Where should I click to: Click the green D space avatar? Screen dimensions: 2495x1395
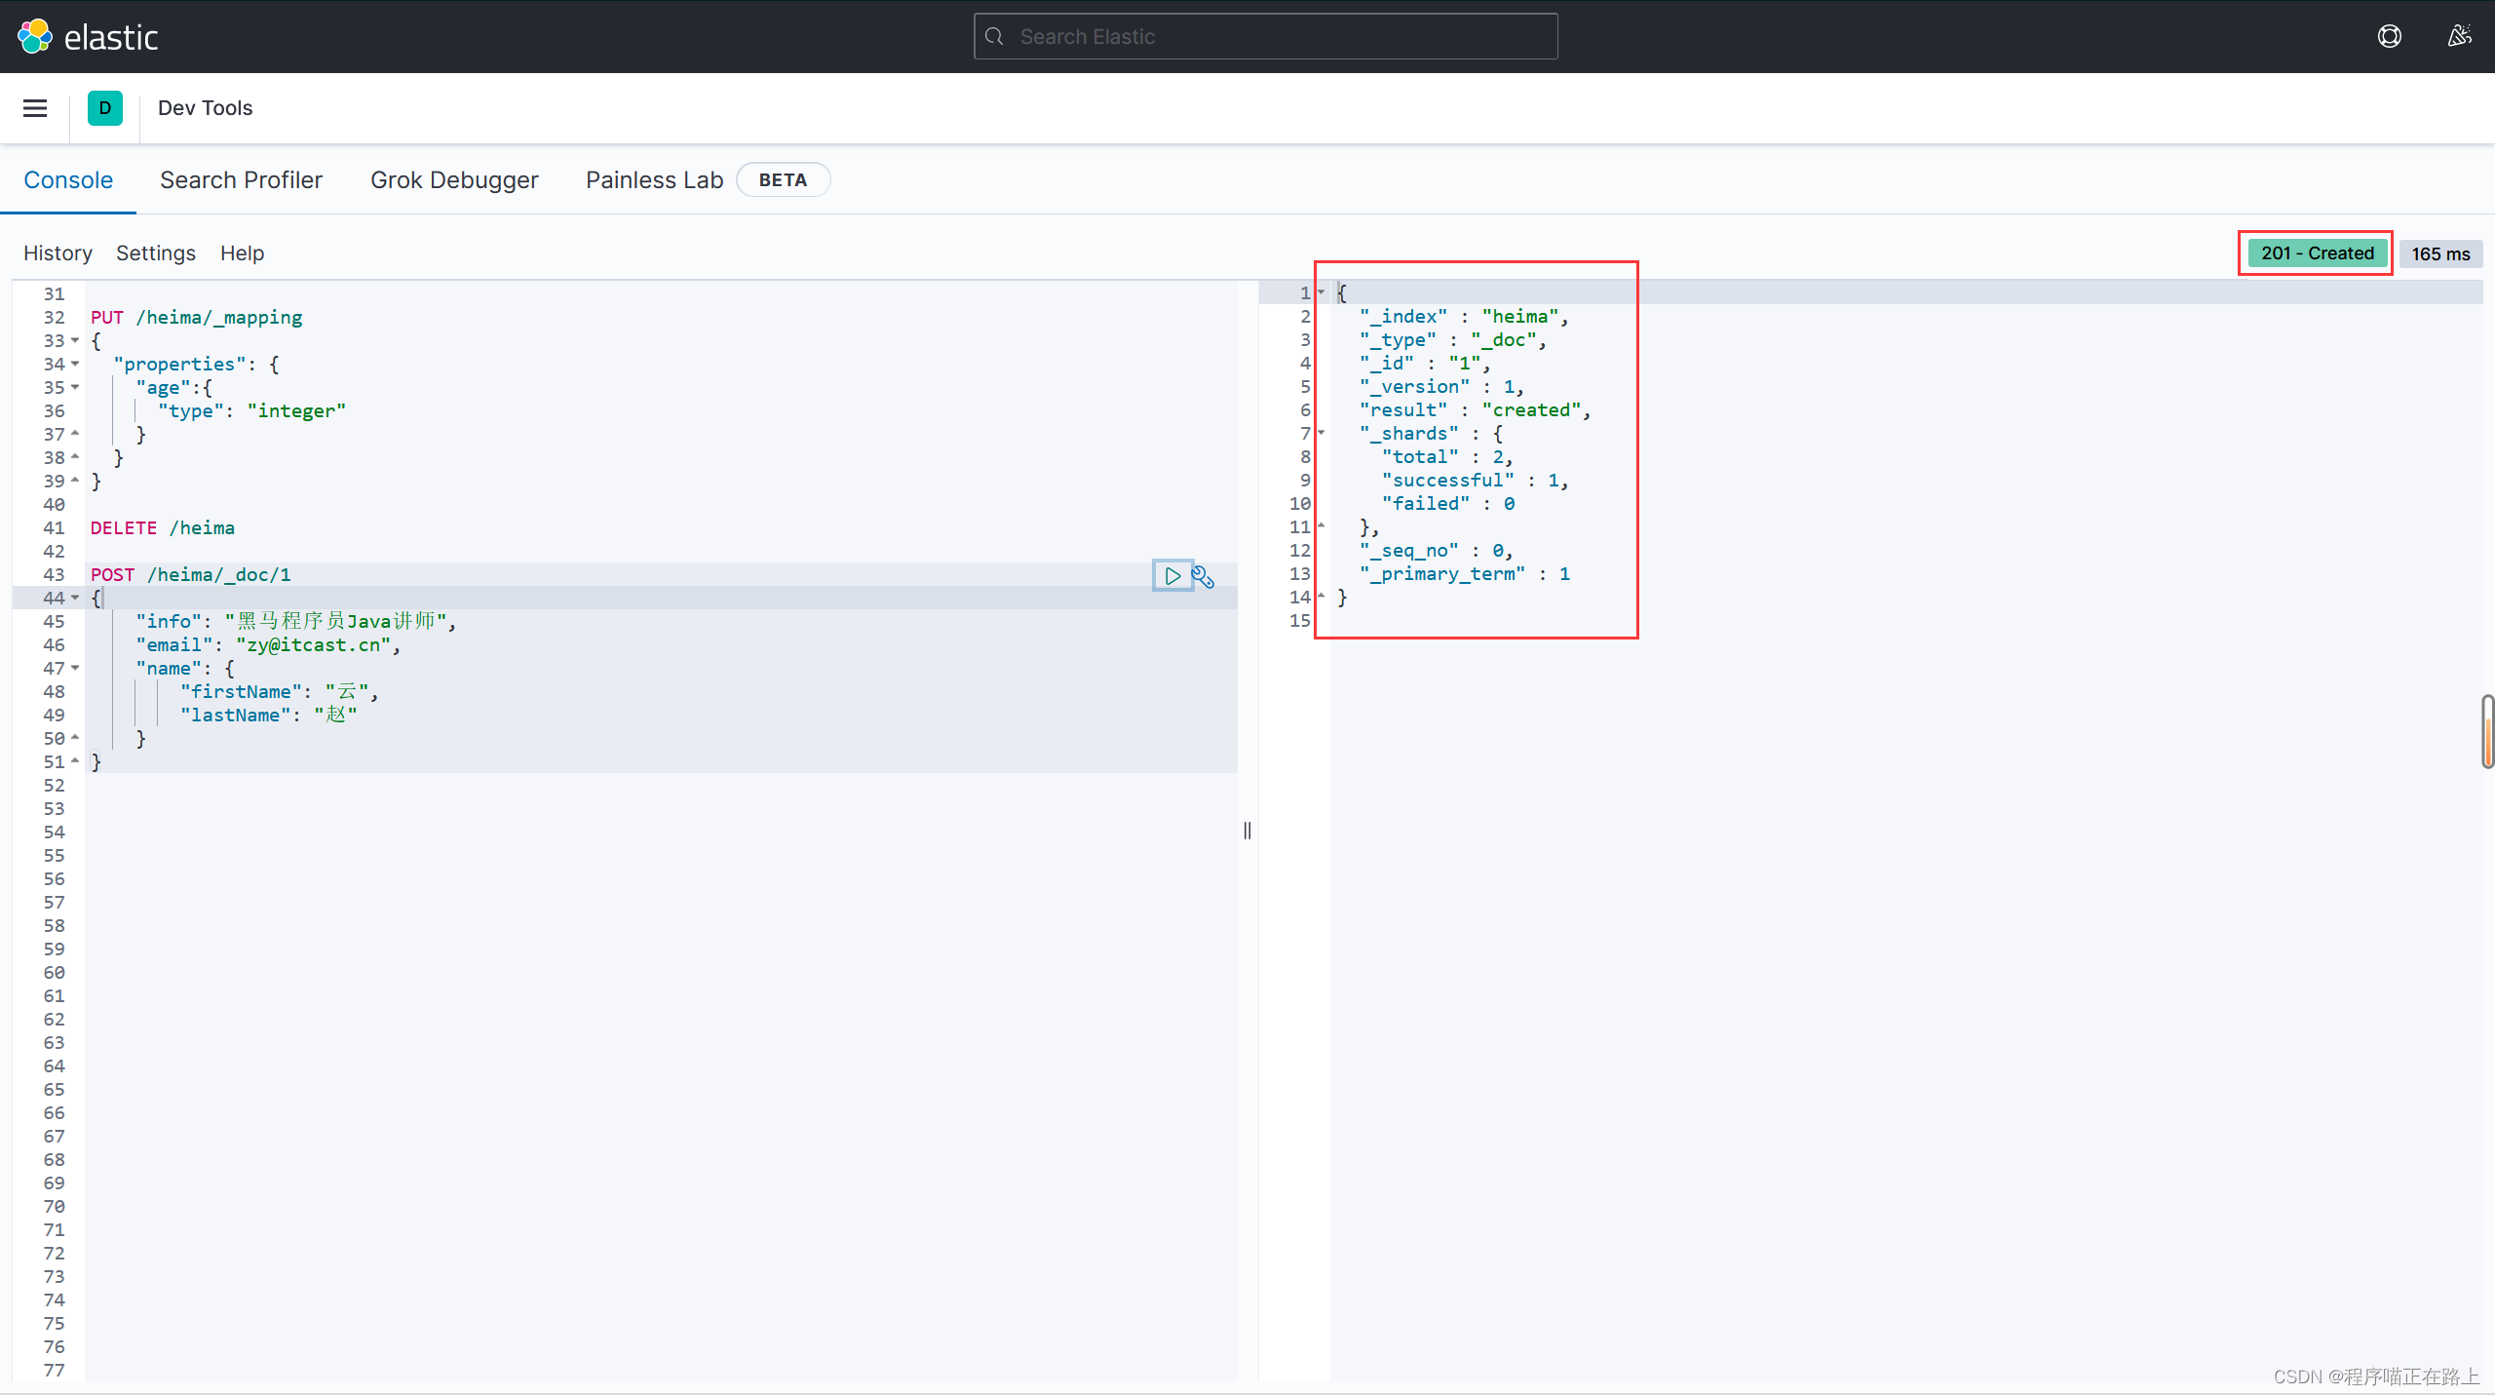tap(104, 108)
